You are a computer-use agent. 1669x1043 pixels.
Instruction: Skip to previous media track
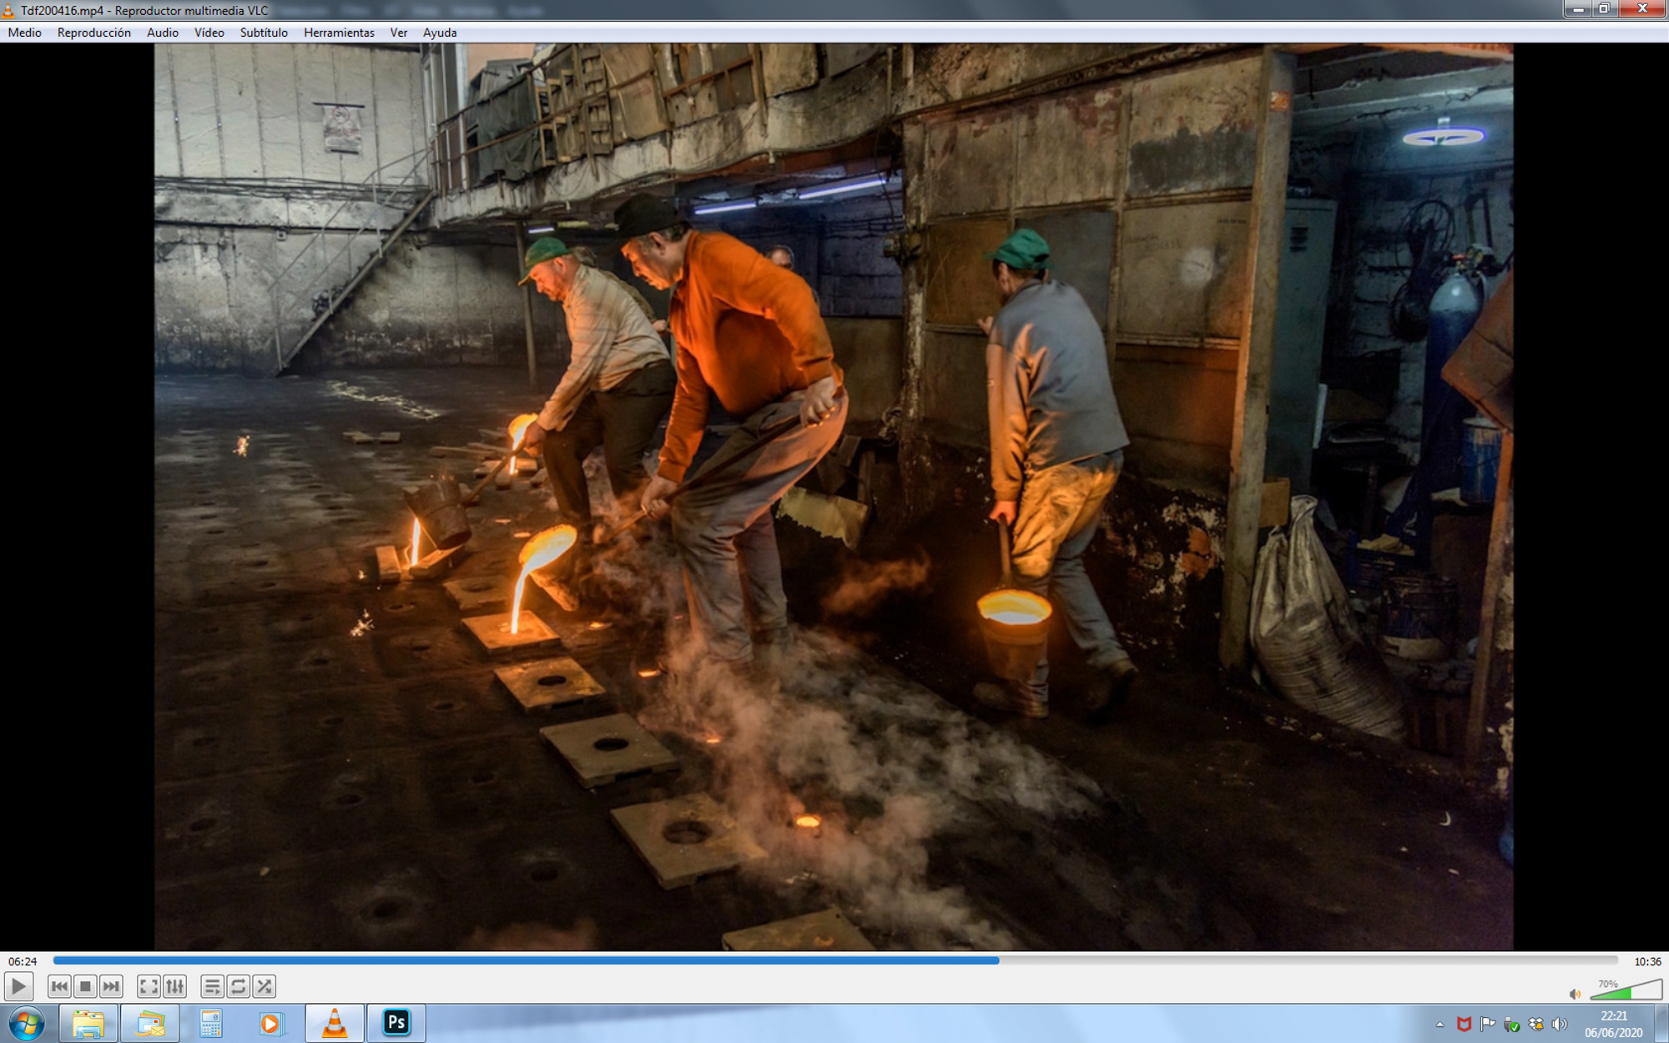coord(59,987)
